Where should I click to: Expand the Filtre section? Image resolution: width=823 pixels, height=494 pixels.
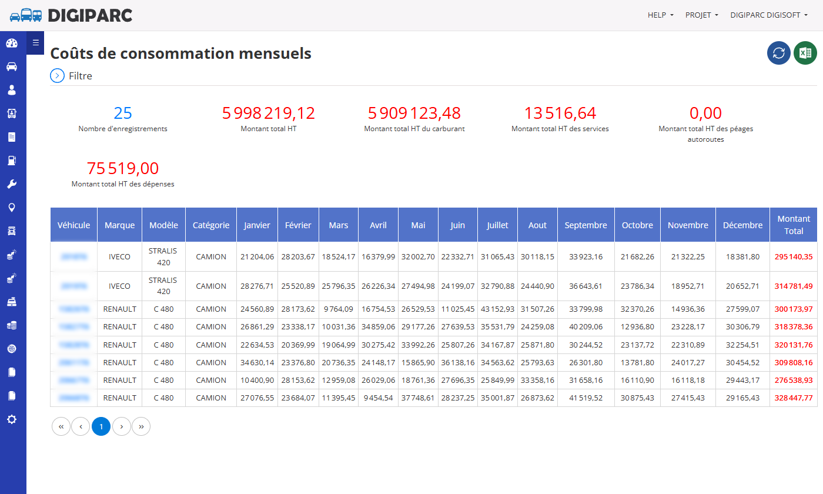coord(71,76)
